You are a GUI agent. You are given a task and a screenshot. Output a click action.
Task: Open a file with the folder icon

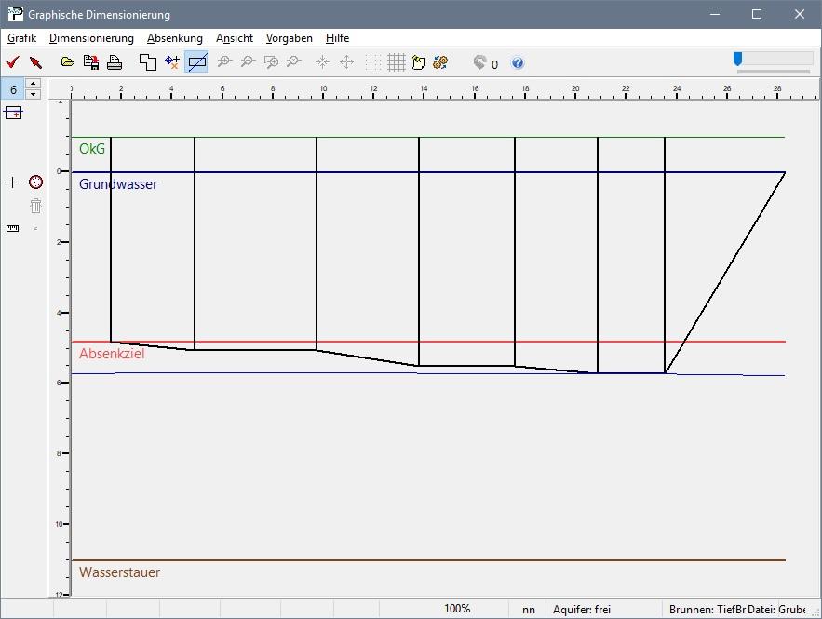coord(67,62)
